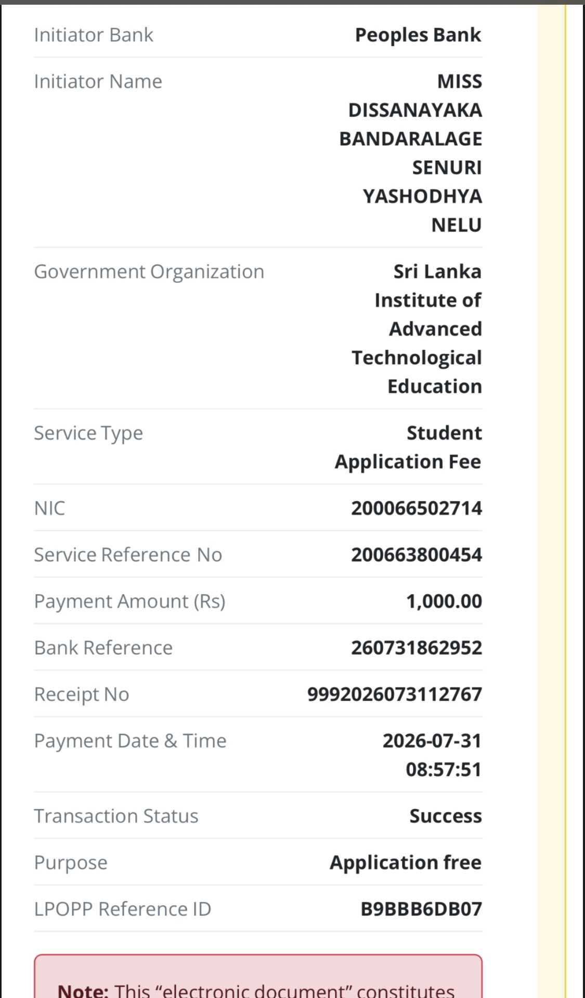Click Bank Reference number 260731862952
585x998 pixels.
[417, 647]
